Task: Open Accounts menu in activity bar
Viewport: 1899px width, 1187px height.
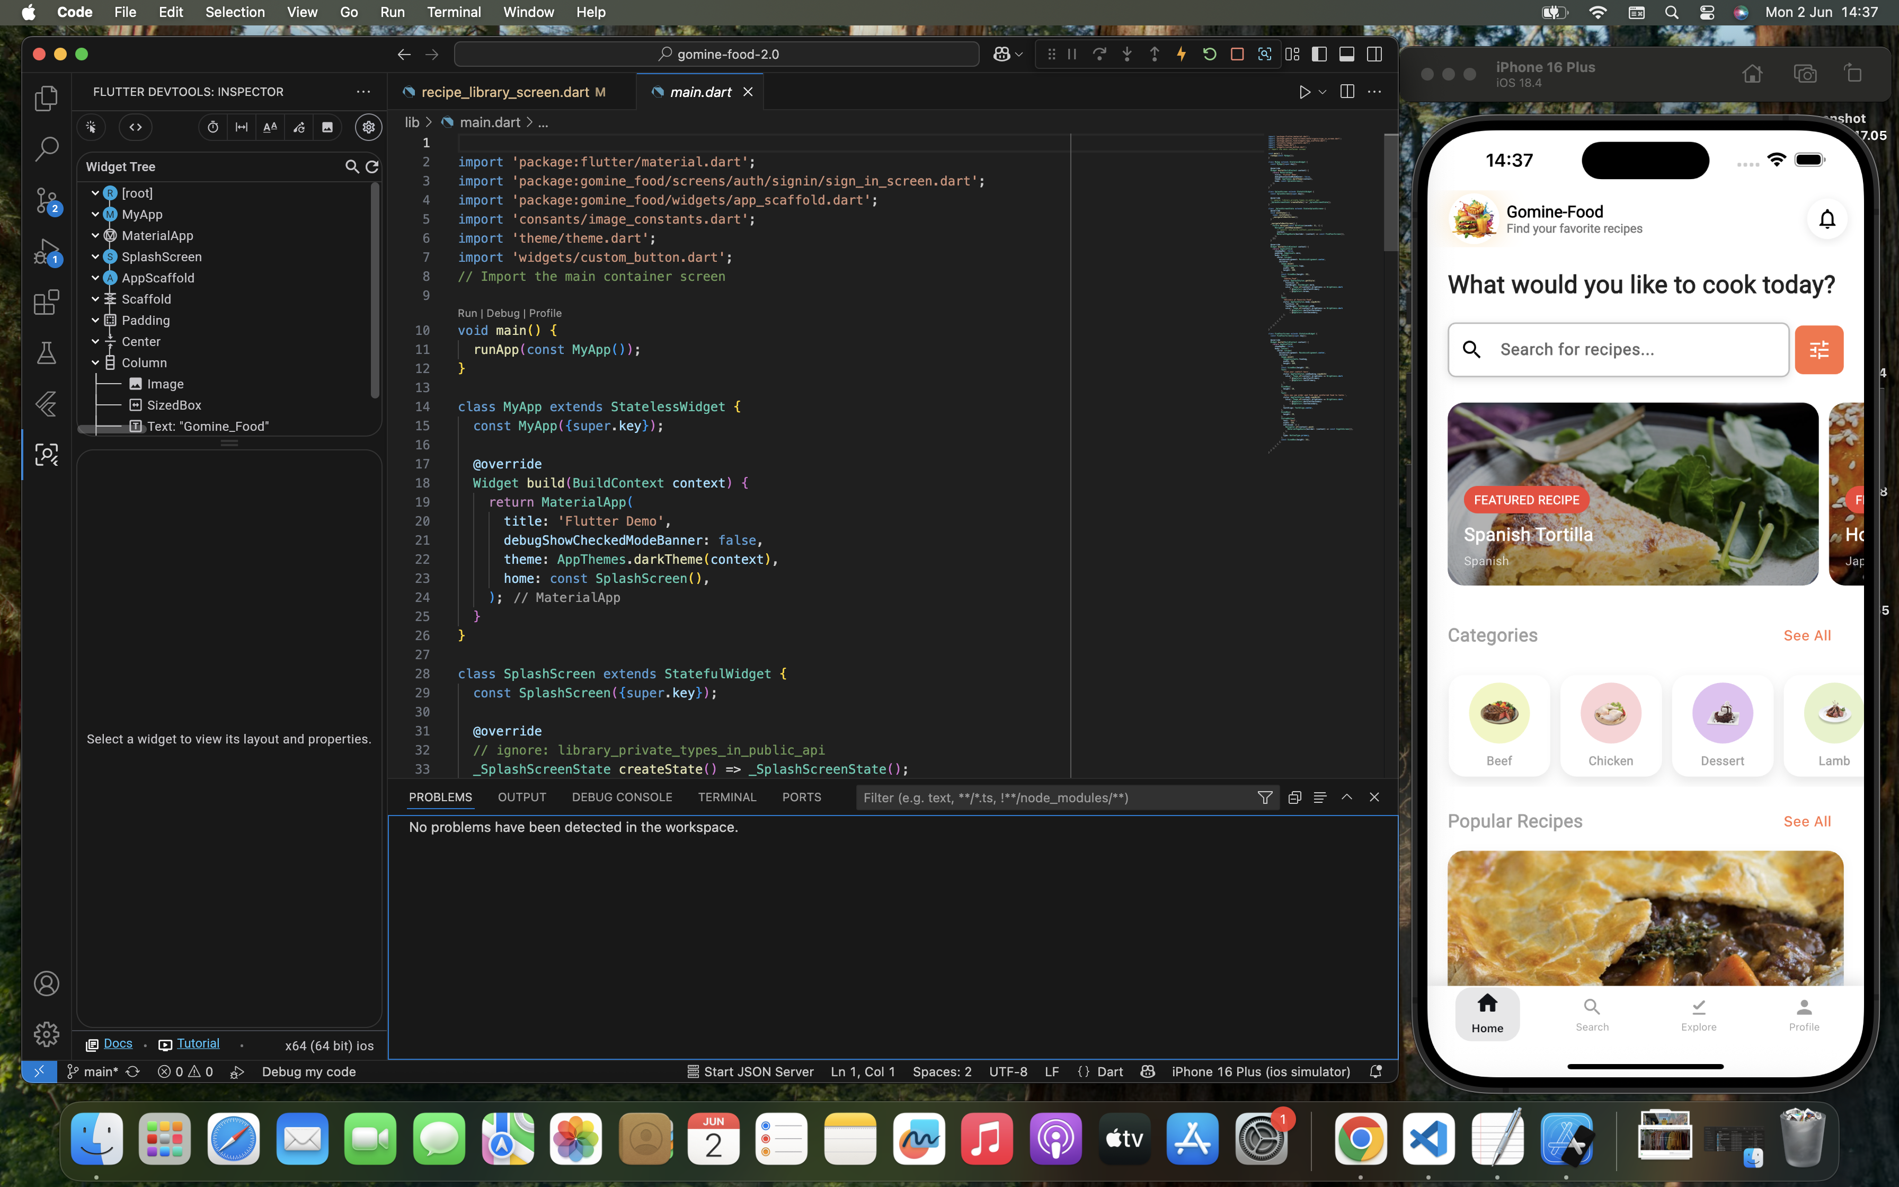Action: 47,984
